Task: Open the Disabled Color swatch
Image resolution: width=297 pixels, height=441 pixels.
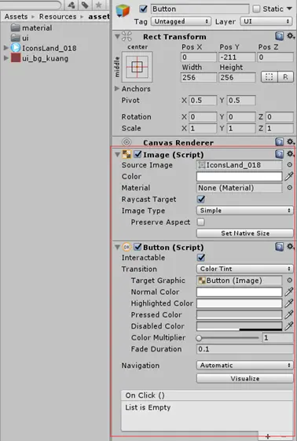Action: tap(240, 326)
